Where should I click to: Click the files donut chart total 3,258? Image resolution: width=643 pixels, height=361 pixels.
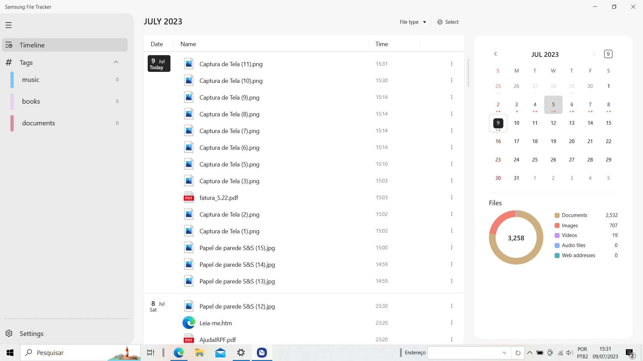pos(516,238)
